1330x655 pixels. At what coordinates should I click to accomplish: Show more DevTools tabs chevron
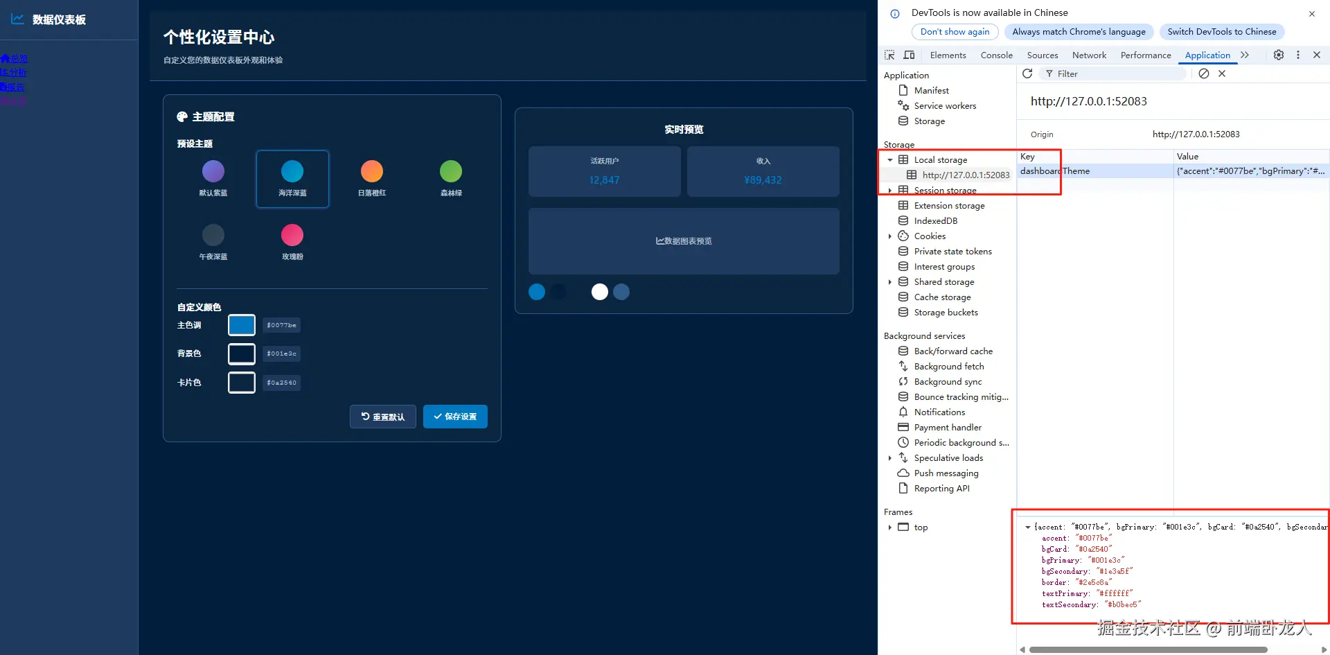pos(1245,55)
